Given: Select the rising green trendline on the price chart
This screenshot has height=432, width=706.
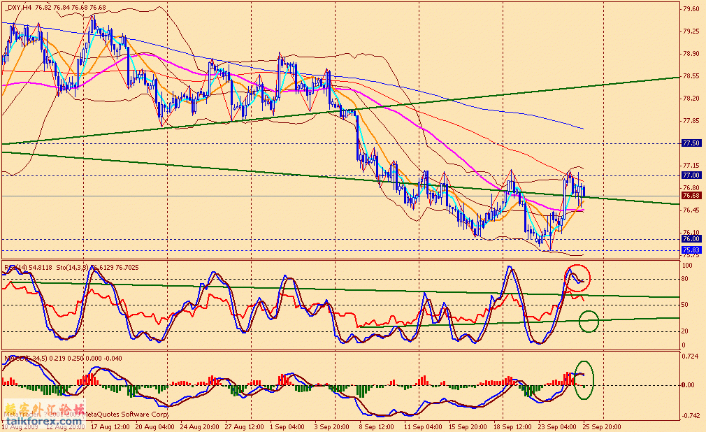Looking at the screenshot, I should tap(340, 110).
